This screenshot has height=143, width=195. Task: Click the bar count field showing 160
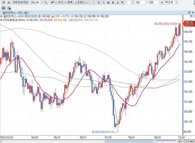(140, 2)
